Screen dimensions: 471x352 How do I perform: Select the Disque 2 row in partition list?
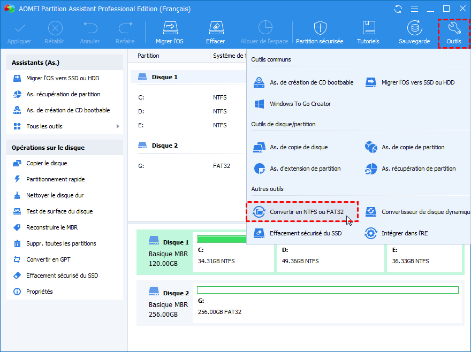(188, 146)
